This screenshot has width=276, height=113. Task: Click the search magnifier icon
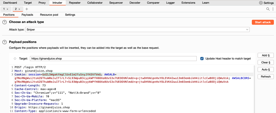click(x=268, y=9)
